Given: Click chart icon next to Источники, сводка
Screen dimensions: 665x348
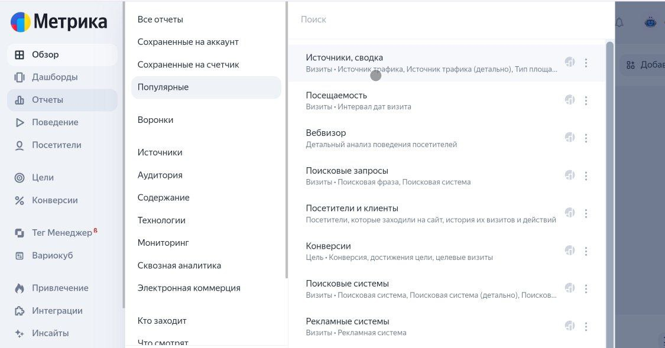Looking at the screenshot, I should [570, 62].
